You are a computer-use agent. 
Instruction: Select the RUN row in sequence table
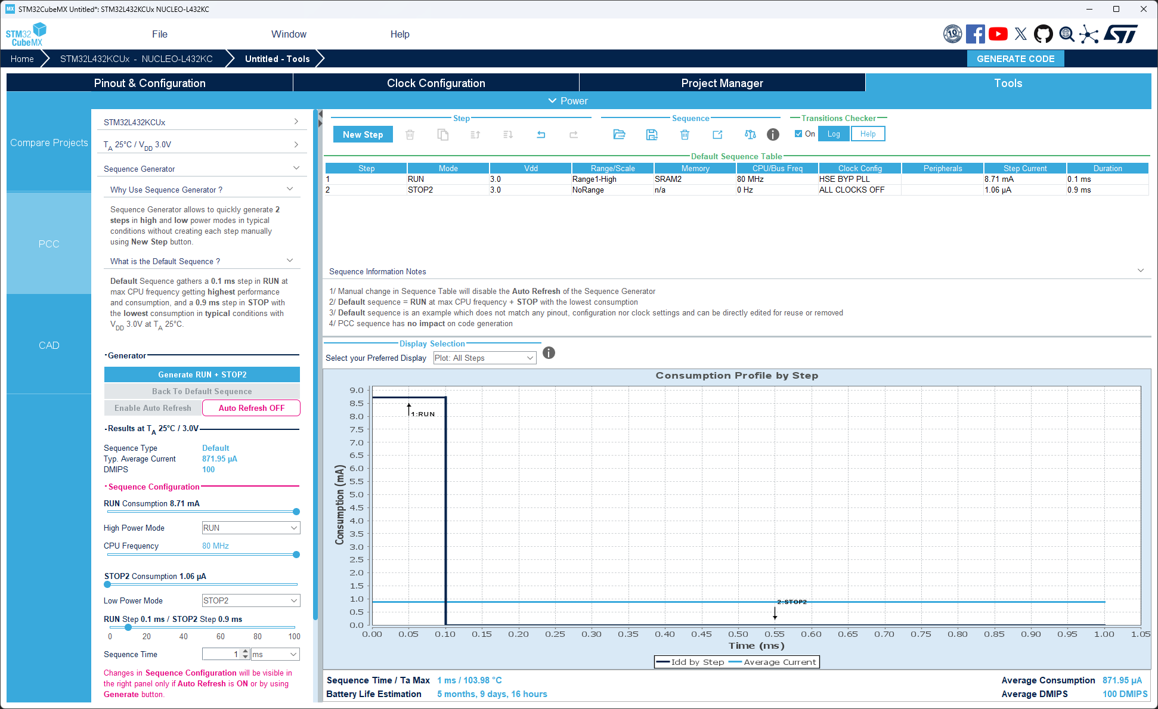click(x=736, y=179)
